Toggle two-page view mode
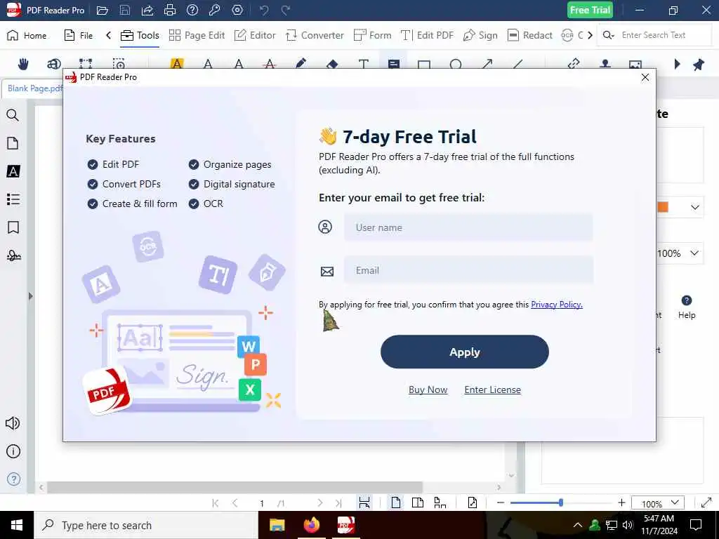The height and width of the screenshot is (539, 719). 418,503
